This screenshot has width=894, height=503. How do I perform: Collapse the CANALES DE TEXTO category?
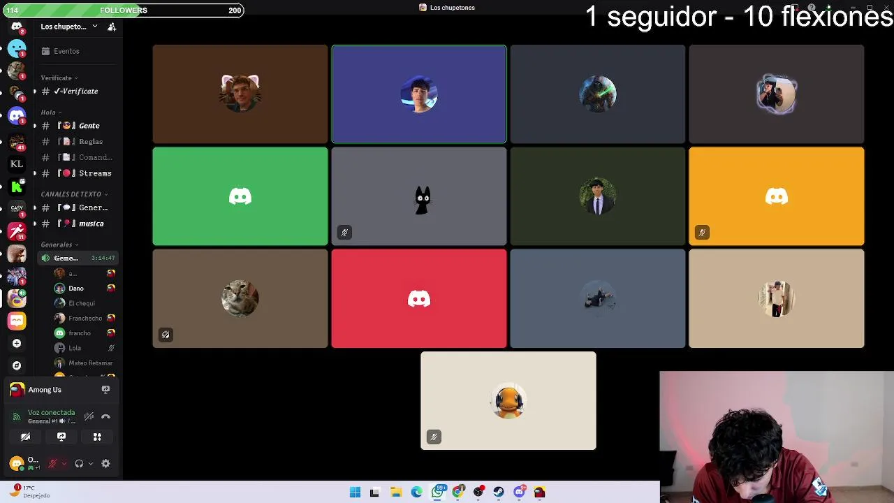tap(74, 194)
